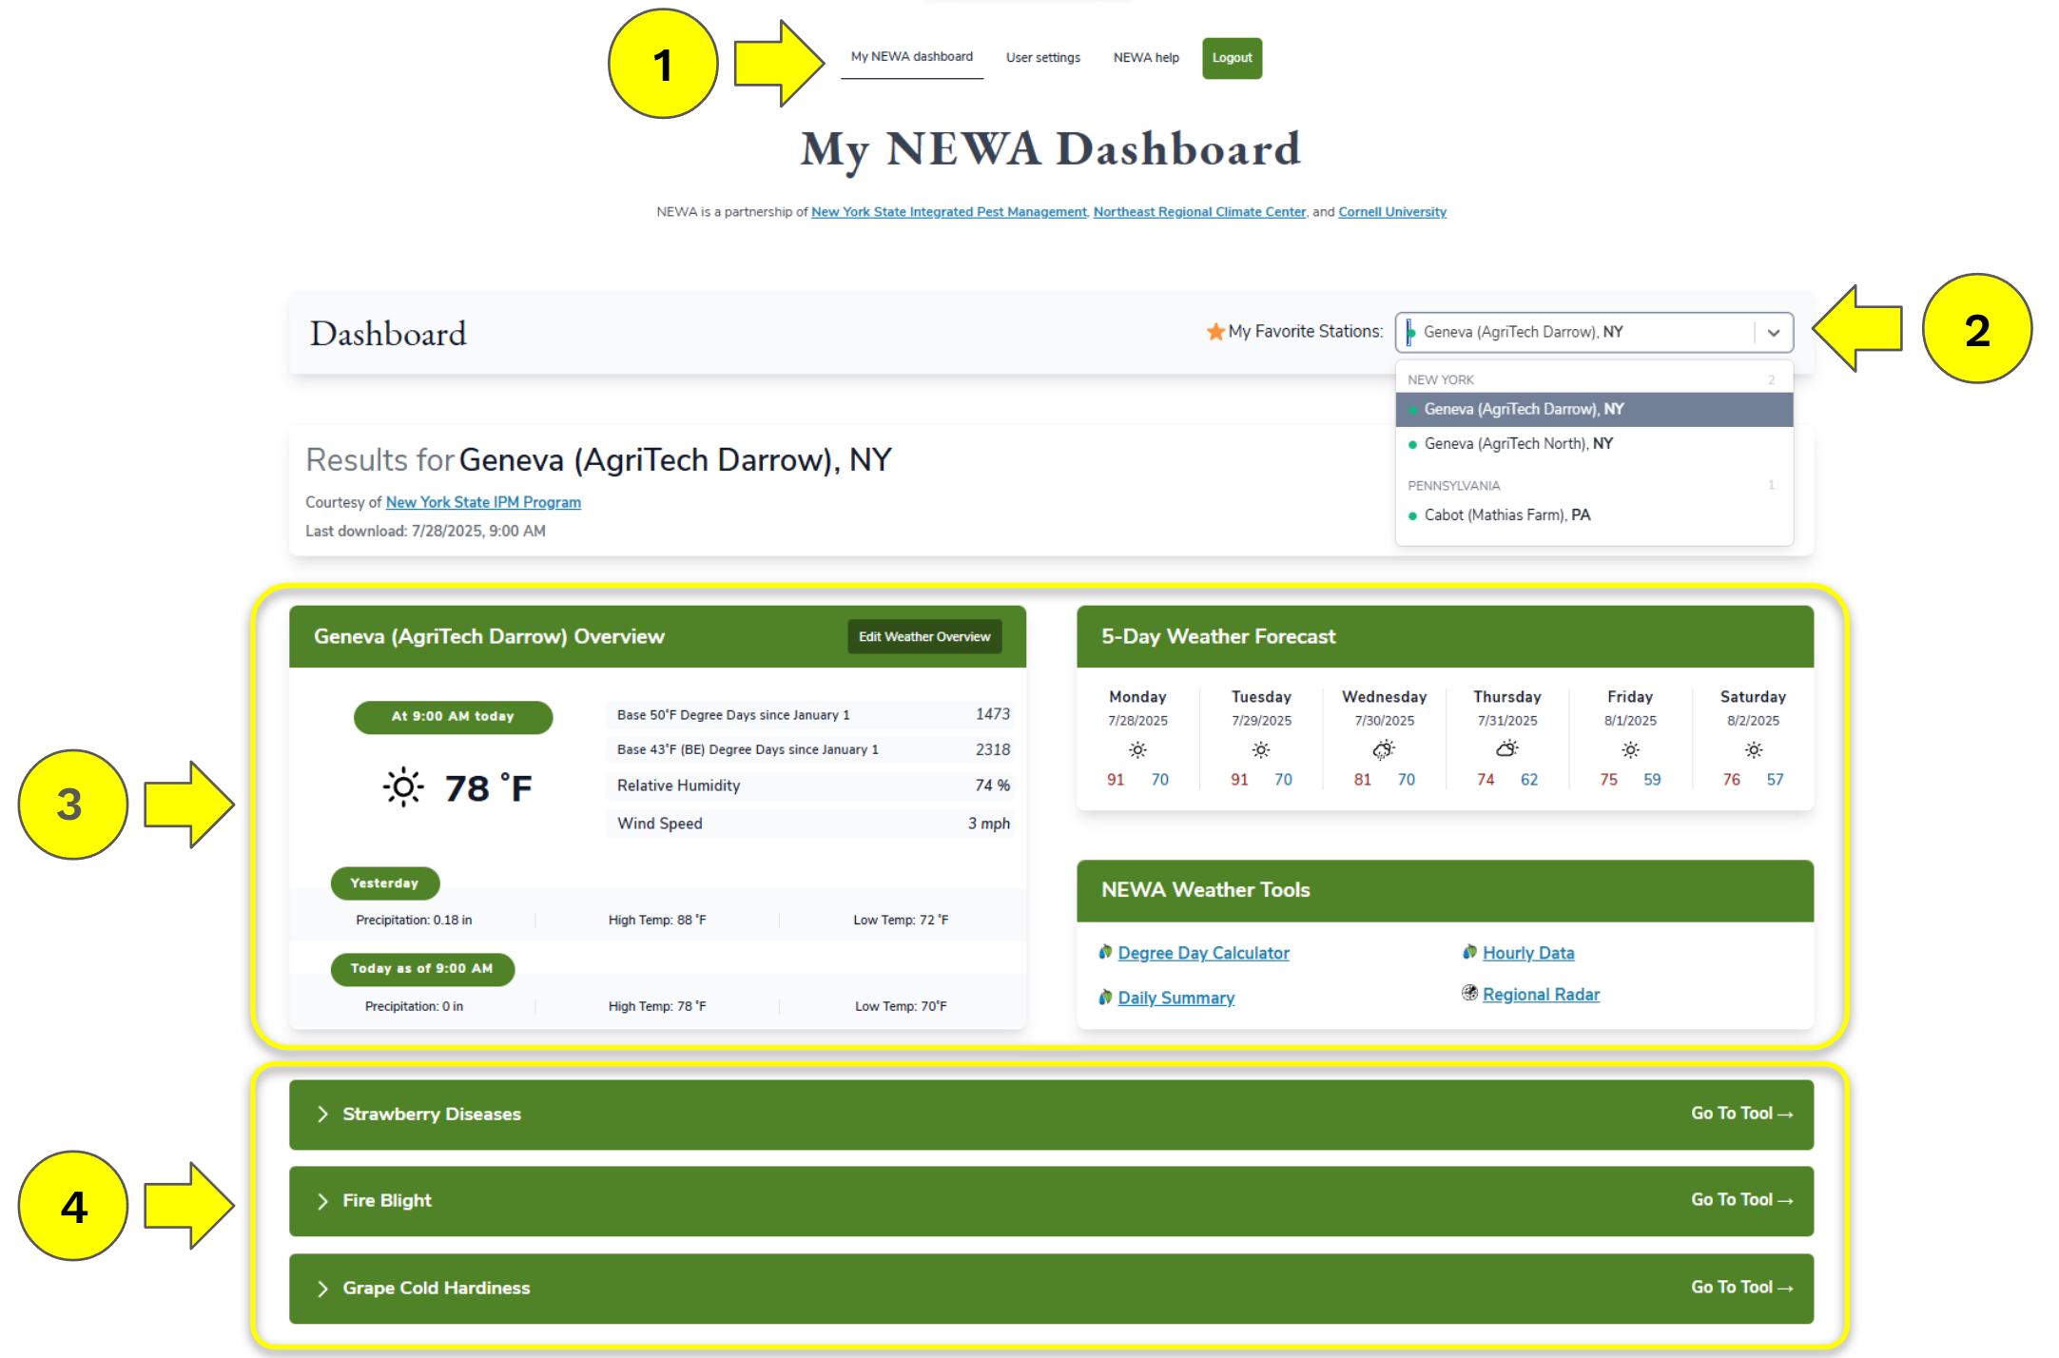The width and height of the screenshot is (2059, 1358).
Task: Click the green dot beside Geneva (AgriTech Darrow)
Action: coord(1413,409)
